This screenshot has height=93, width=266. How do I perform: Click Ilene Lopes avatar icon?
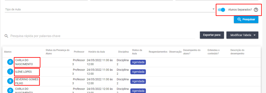pyautogui.click(x=10, y=72)
